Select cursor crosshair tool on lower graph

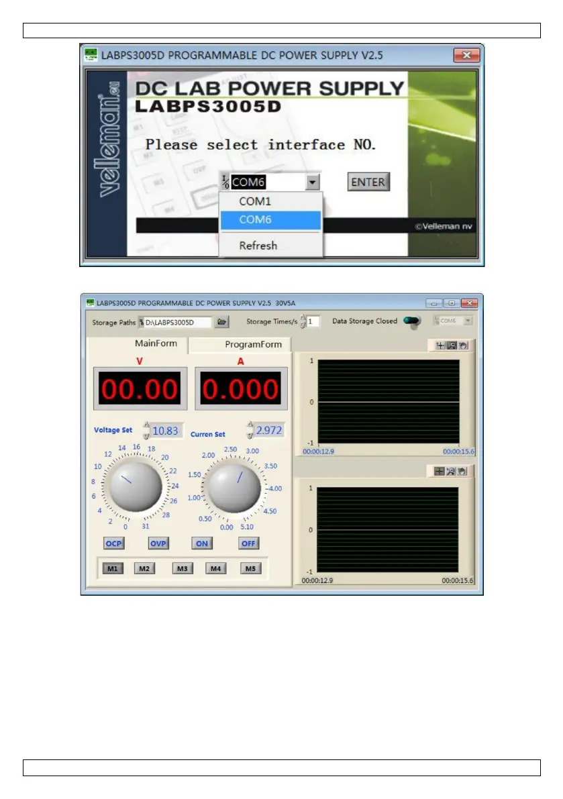pyautogui.click(x=439, y=472)
